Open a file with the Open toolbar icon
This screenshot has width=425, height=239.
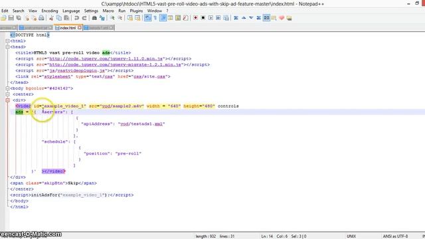pyautogui.click(x=3, y=18)
